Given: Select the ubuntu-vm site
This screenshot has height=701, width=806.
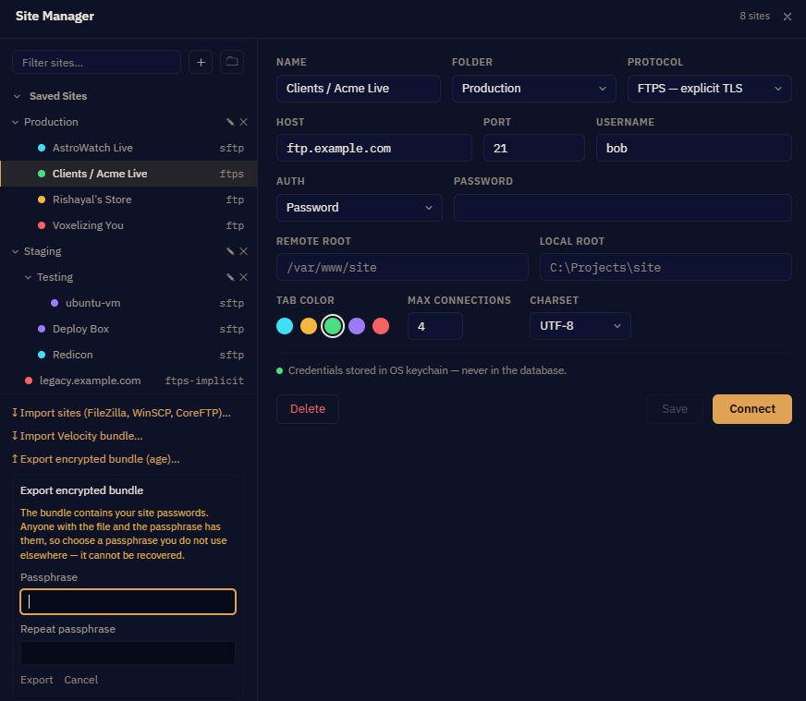Looking at the screenshot, I should click(128, 303).
